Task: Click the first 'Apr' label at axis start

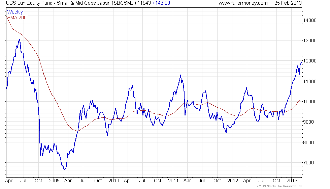Action: click(x=9, y=181)
